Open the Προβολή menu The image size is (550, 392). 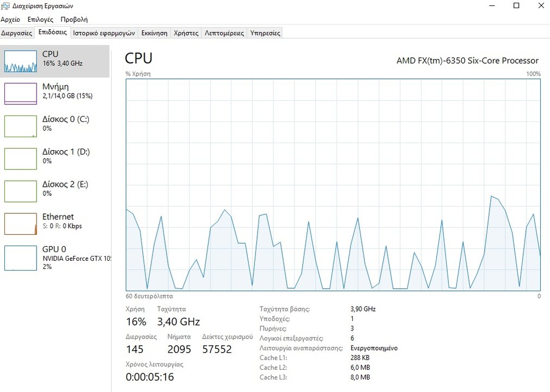[74, 19]
